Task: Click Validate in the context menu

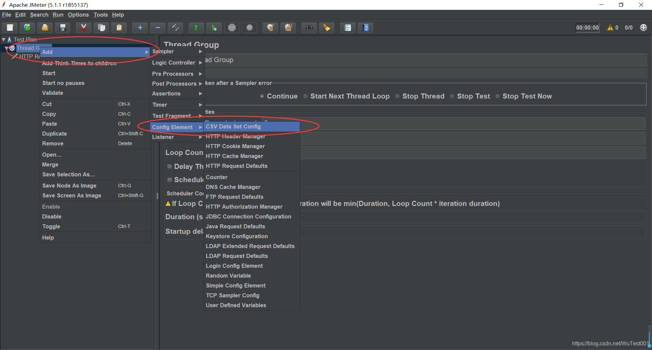Action: pyautogui.click(x=95, y=93)
